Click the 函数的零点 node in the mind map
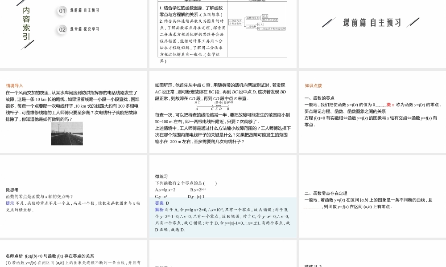446x267 pixels. click(x=253, y=18)
